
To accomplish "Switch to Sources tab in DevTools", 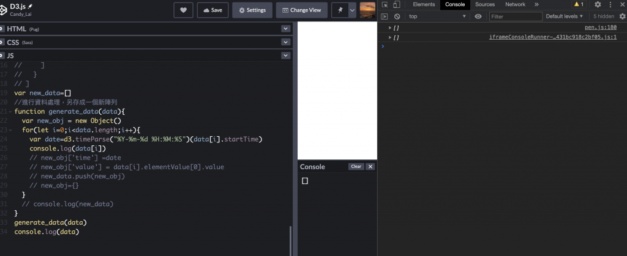I will click(x=485, y=4).
